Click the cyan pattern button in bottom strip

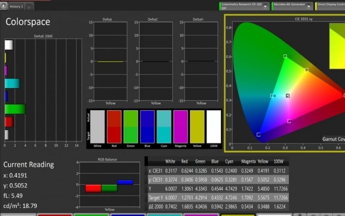point(164,215)
